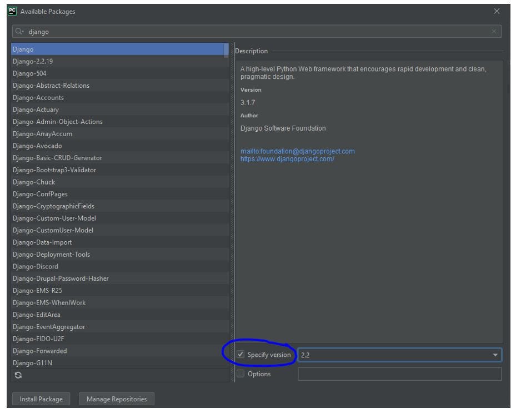Image resolution: width=516 pixels, height=413 pixels.
Task: Click the refresh packages list icon
Action: (x=18, y=375)
